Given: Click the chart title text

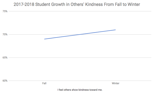Looking at the screenshot, I should coord(77,4).
